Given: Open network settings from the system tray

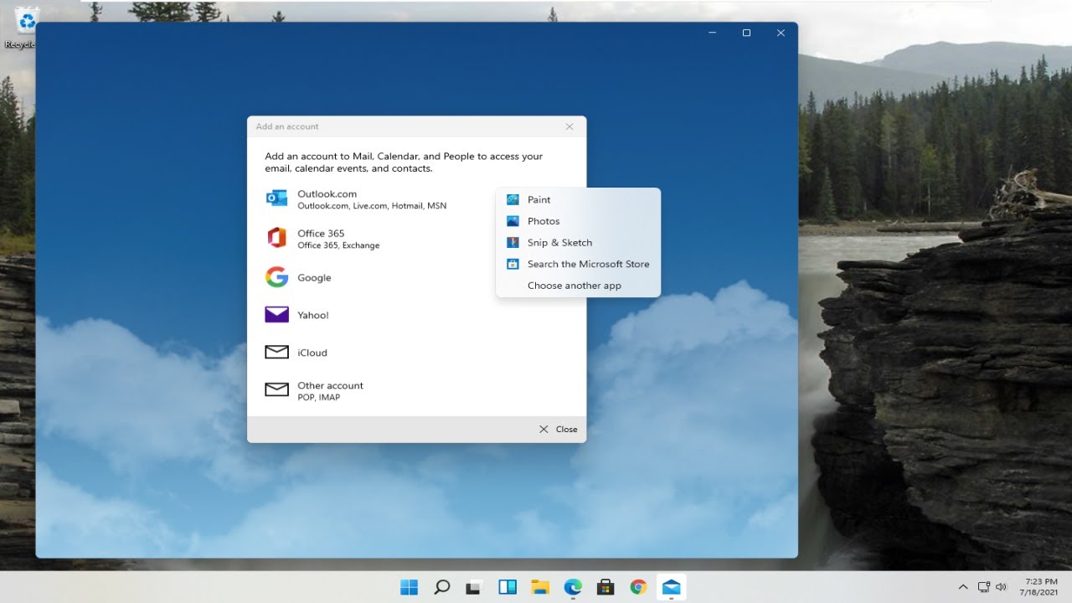Looking at the screenshot, I should click(x=984, y=587).
